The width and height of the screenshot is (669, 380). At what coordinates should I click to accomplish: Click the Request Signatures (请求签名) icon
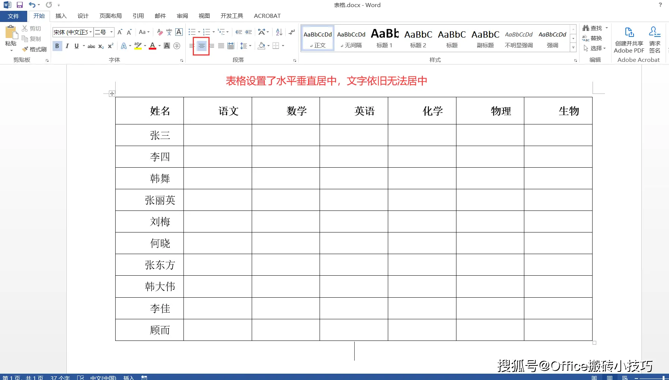[x=655, y=37]
